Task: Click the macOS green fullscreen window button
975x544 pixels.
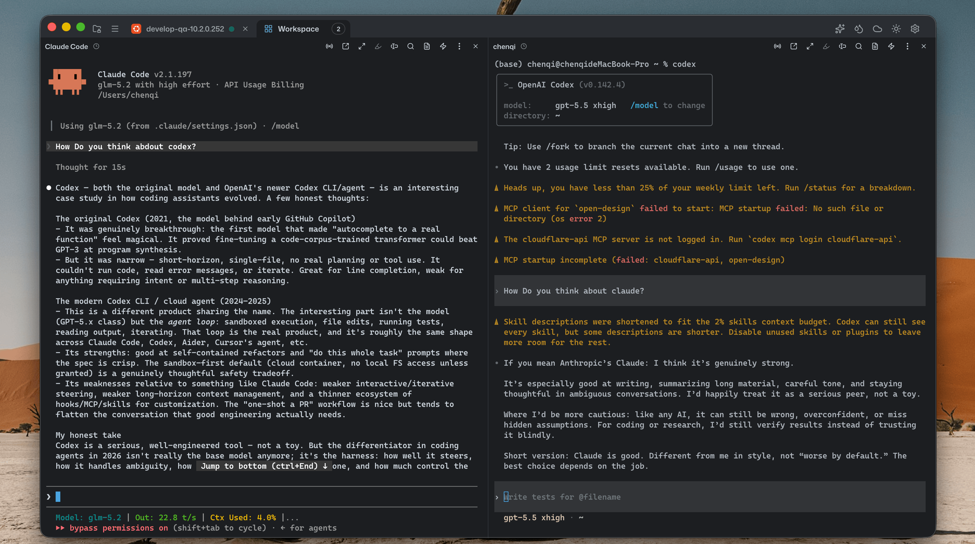Action: tap(80, 27)
